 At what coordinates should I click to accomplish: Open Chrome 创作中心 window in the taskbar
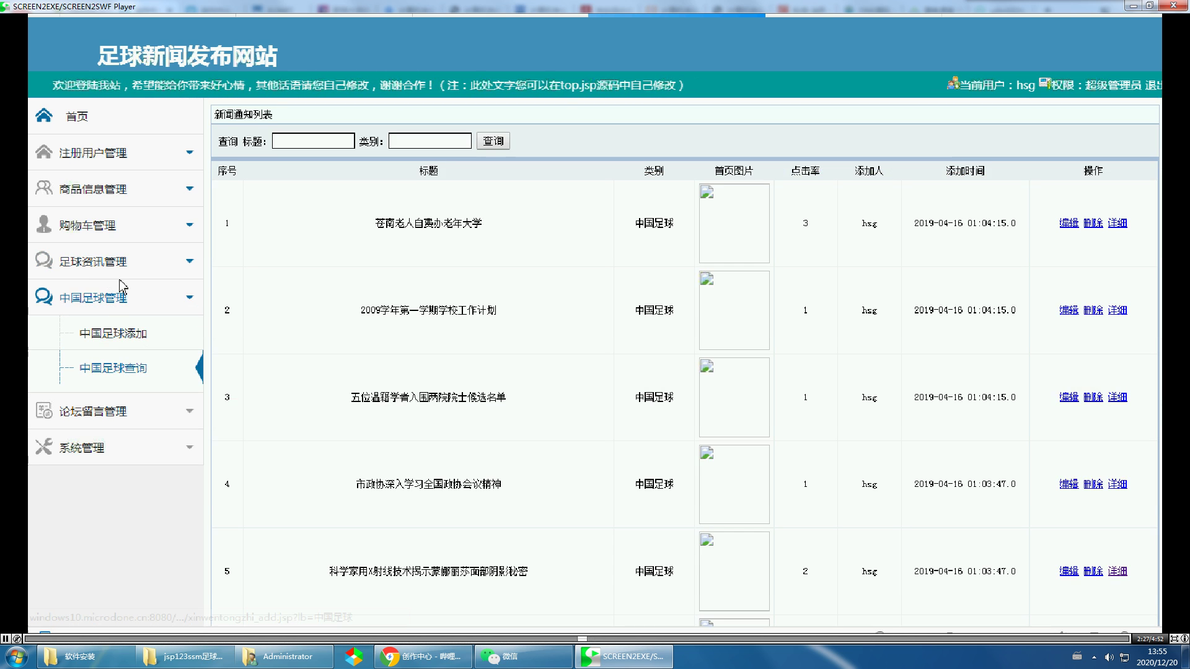[423, 657]
